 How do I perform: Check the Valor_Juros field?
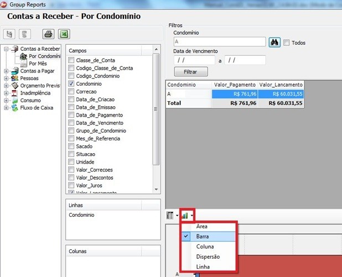[71, 185]
